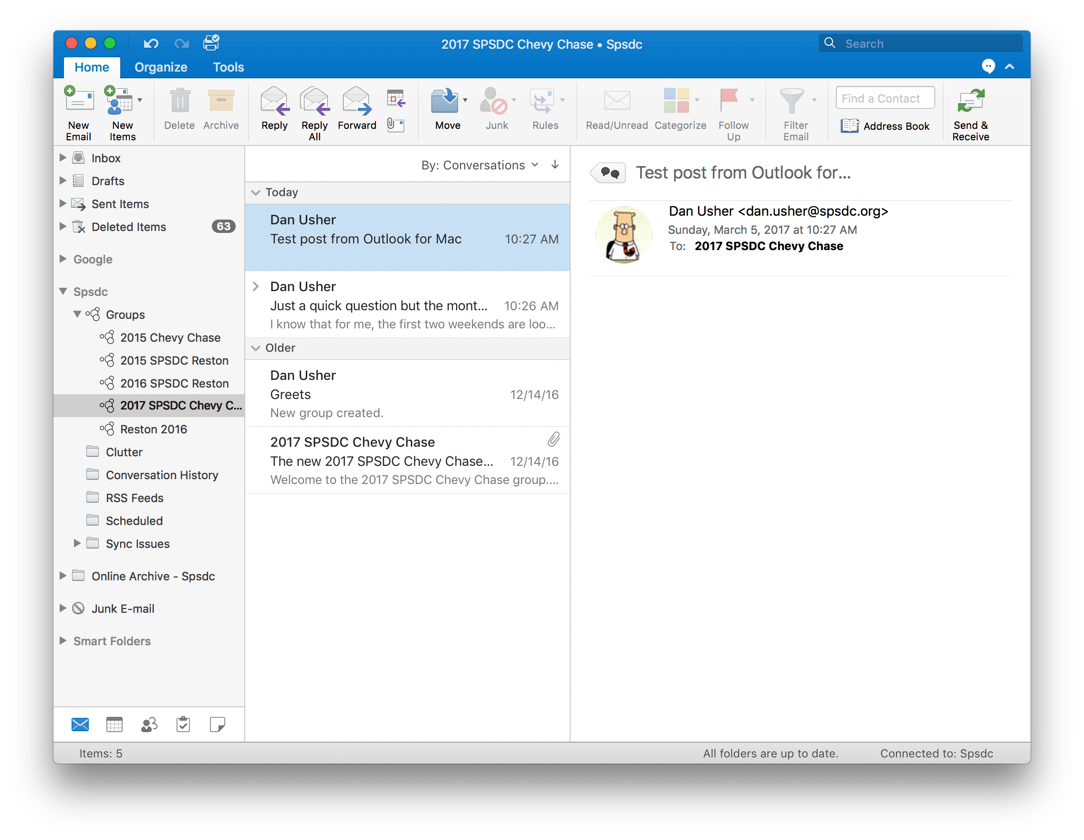Switch to the Organize tab
The height and width of the screenshot is (840, 1084).
pos(161,67)
